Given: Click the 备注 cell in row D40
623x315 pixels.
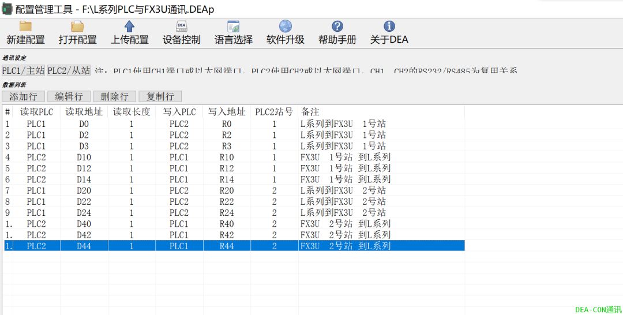Looking at the screenshot, I should click(x=381, y=224).
